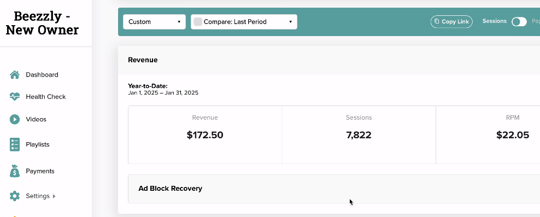The image size is (540, 217).
Task: Expand the Settings submenu arrow
Action: click(x=54, y=196)
